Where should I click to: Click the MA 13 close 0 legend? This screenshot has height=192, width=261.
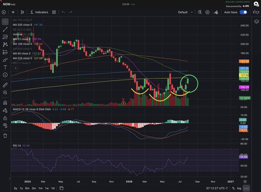pos(21,39)
